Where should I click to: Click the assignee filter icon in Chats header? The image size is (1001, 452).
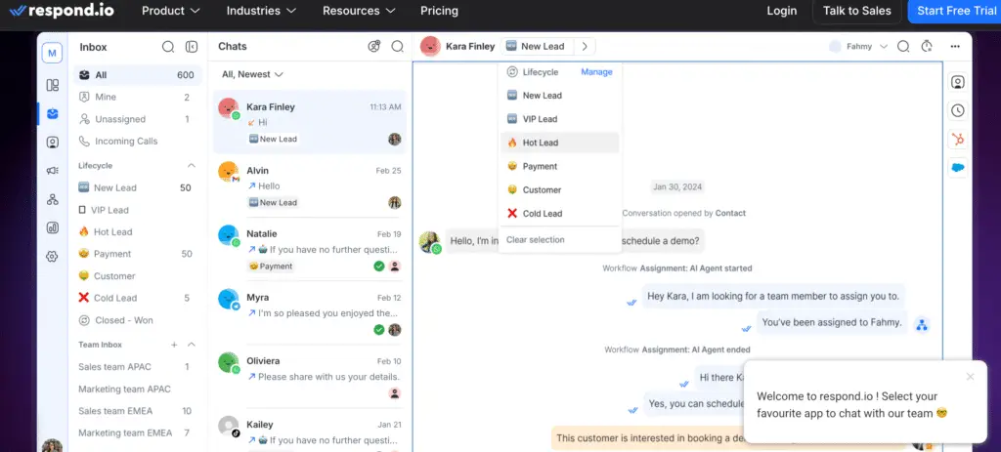point(374,46)
